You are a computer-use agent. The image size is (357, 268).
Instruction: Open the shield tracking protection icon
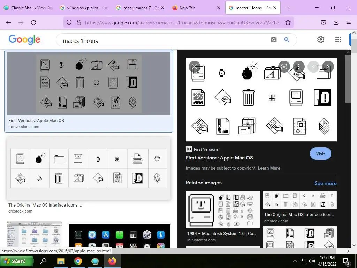pyautogui.click(x=69, y=22)
